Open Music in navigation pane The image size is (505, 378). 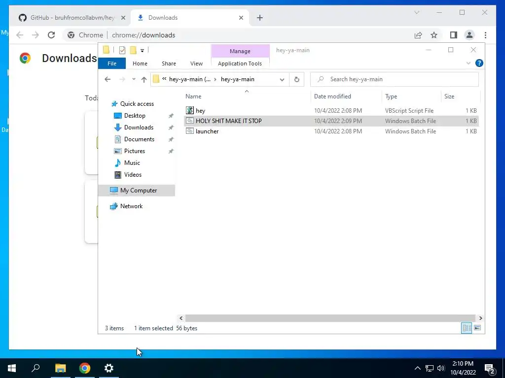coord(132,163)
